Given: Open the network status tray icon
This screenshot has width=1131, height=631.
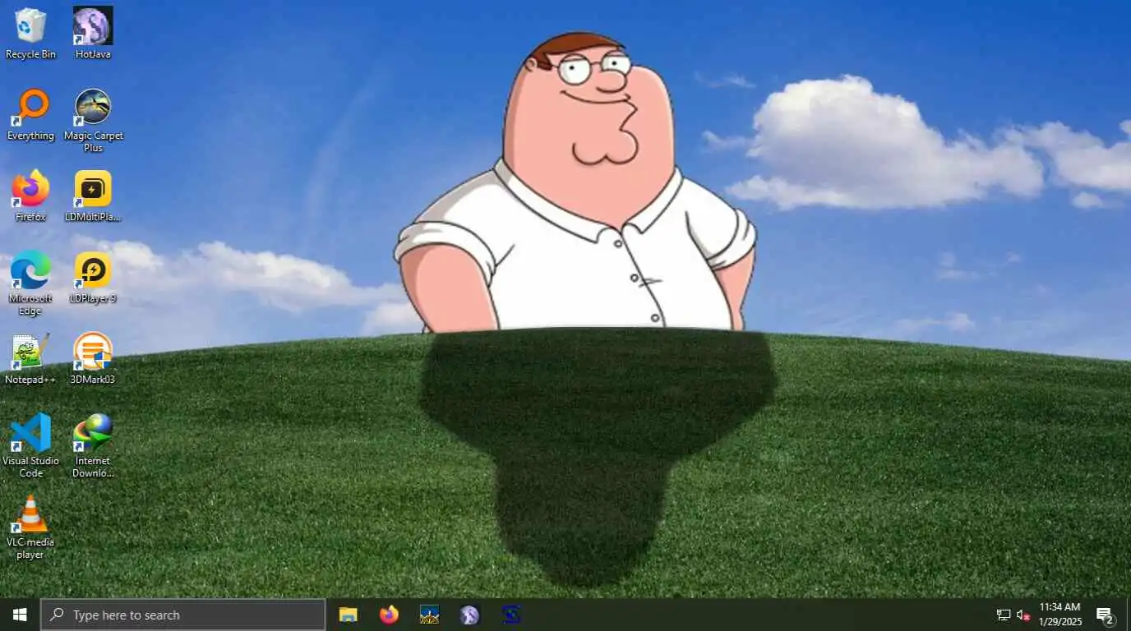Looking at the screenshot, I should pyautogui.click(x=1004, y=615).
